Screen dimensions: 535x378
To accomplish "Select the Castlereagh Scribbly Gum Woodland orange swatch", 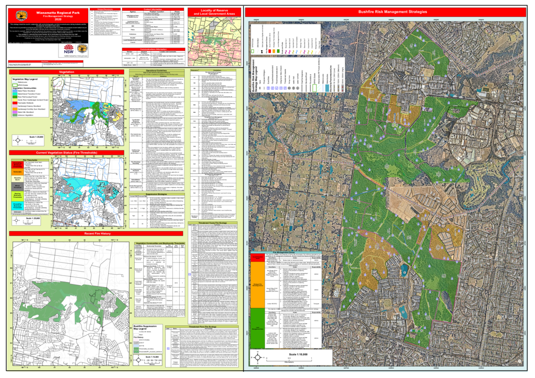I will (15, 109).
